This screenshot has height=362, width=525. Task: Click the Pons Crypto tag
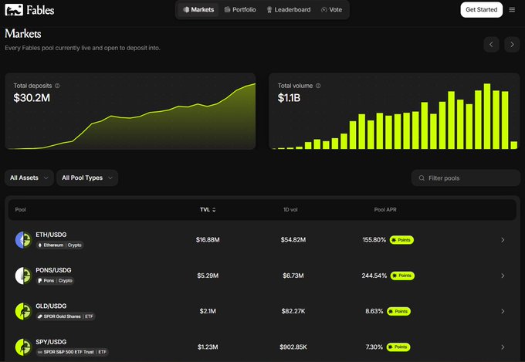(x=55, y=281)
